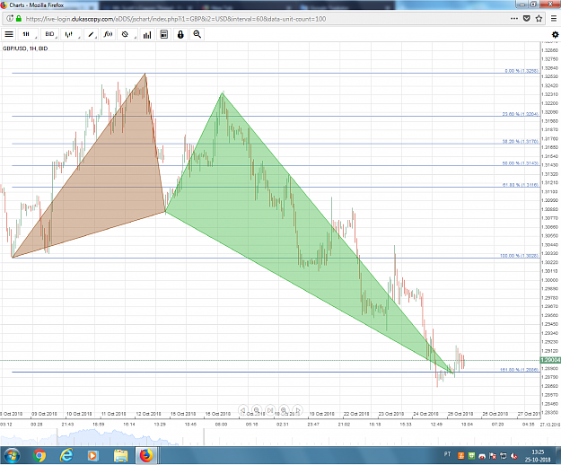This screenshot has height=465, width=561.
Task: Click the 61.80 % Fibonacci level label
Action: (x=521, y=185)
